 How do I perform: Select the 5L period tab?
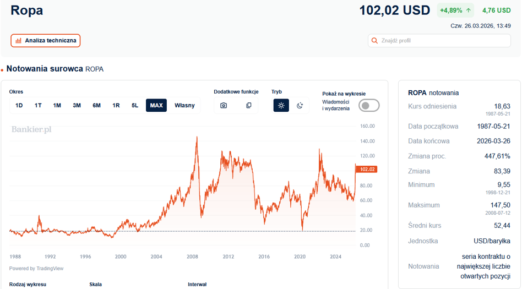tap(135, 106)
